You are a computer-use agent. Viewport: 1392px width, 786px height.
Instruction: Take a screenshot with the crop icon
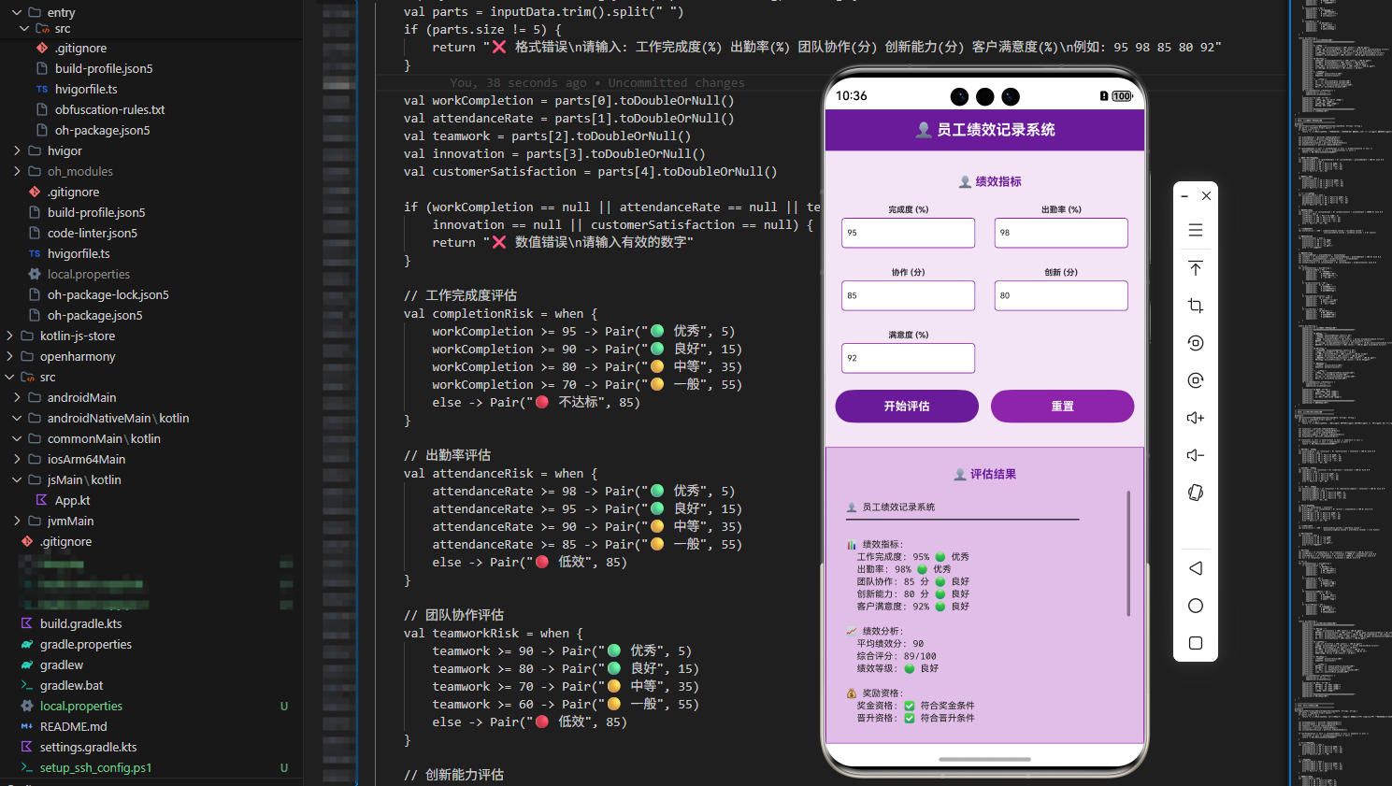point(1195,306)
